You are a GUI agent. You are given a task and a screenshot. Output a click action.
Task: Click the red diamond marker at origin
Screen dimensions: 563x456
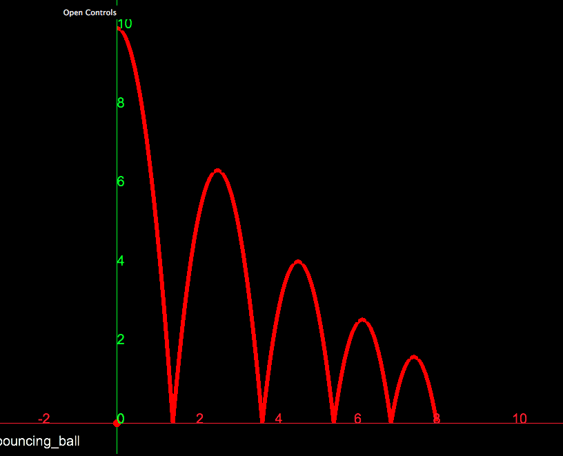coord(117,423)
